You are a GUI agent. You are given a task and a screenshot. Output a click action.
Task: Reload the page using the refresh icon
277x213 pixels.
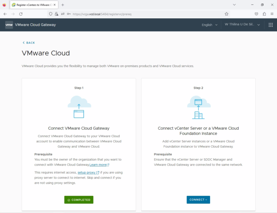21,14
